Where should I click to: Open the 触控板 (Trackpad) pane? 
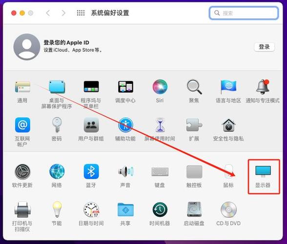(194, 172)
